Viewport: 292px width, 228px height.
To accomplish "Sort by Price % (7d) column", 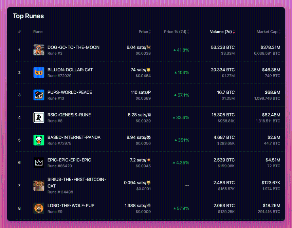I will pyautogui.click(x=177, y=32).
